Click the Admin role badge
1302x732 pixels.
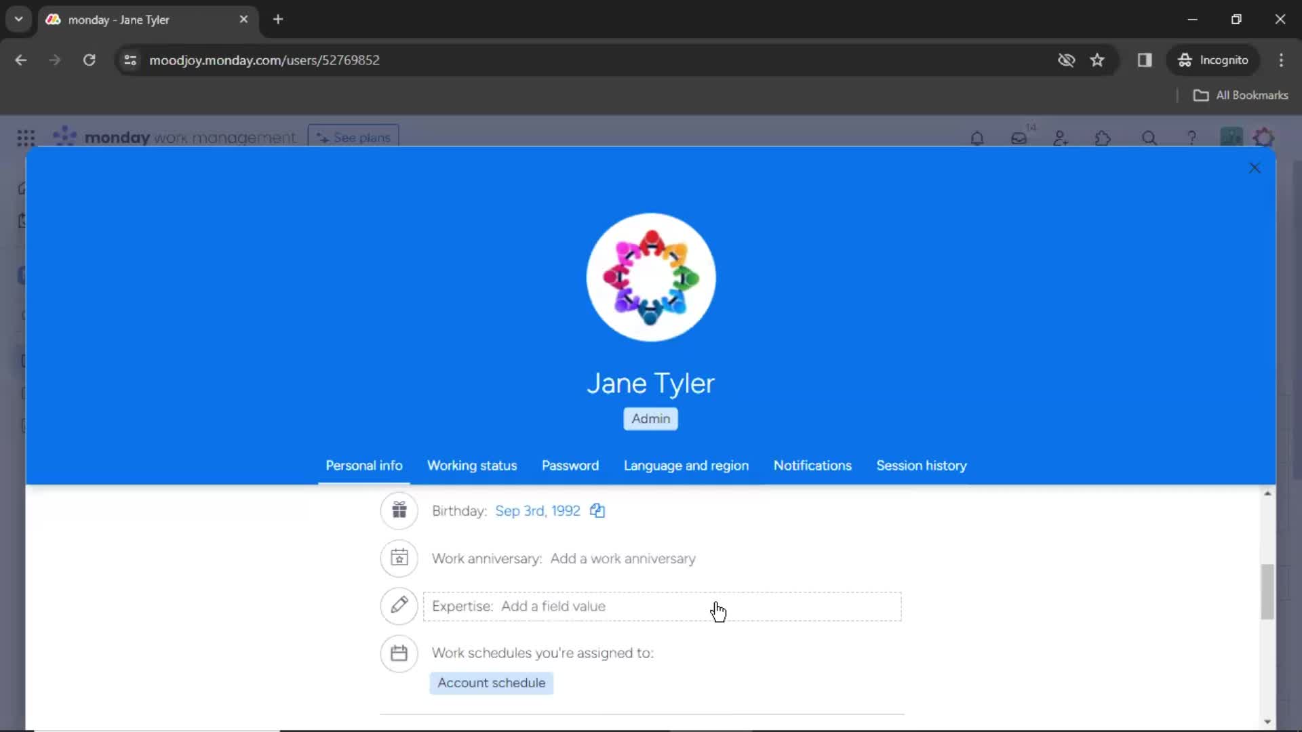651,418
